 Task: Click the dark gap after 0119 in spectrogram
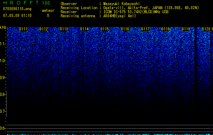(x=195, y=62)
